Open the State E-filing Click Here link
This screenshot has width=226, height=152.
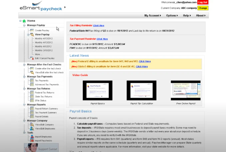(142, 67)
